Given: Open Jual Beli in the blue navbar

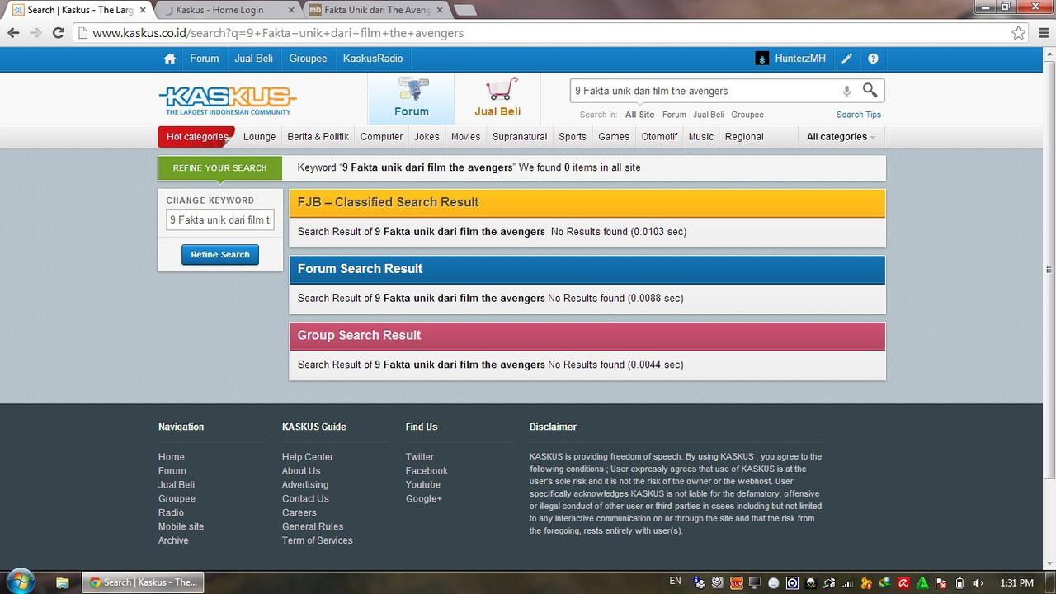Looking at the screenshot, I should [x=254, y=59].
